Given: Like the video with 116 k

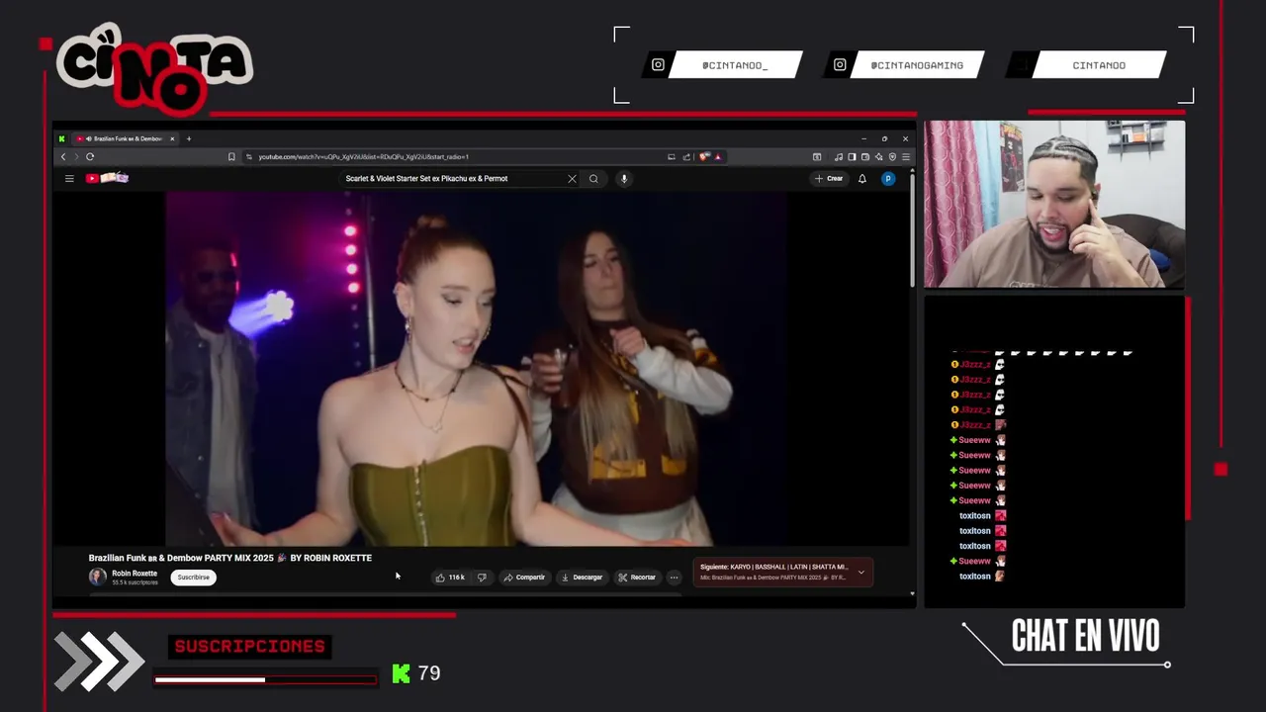Looking at the screenshot, I should pyautogui.click(x=450, y=578).
